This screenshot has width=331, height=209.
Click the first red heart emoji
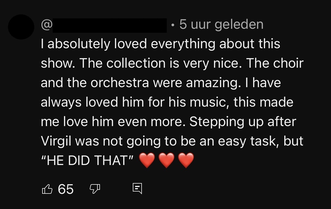point(147,160)
